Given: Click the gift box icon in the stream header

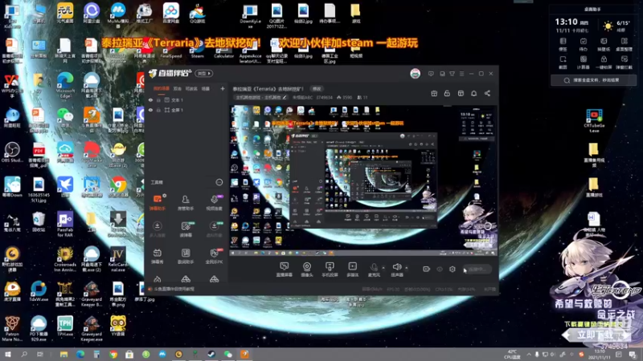Looking at the screenshot, I should pyautogui.click(x=434, y=93).
